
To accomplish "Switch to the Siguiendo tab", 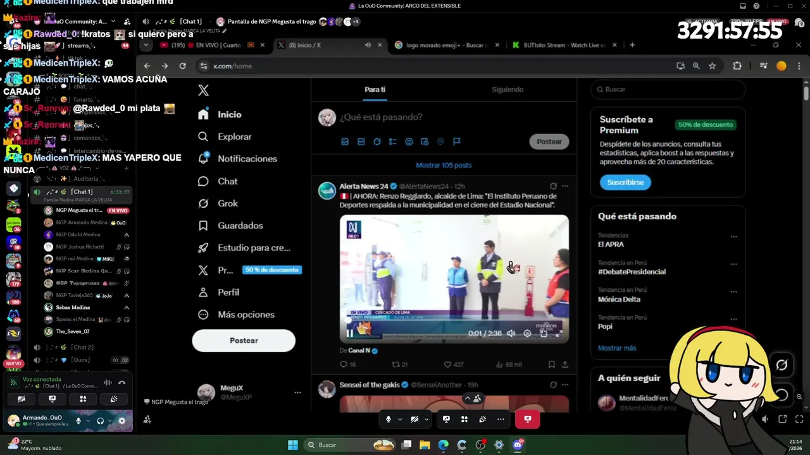I will point(508,89).
